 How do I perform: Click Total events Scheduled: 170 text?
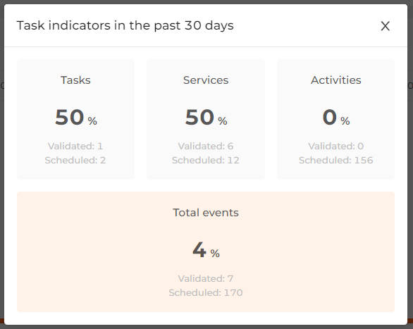206,292
